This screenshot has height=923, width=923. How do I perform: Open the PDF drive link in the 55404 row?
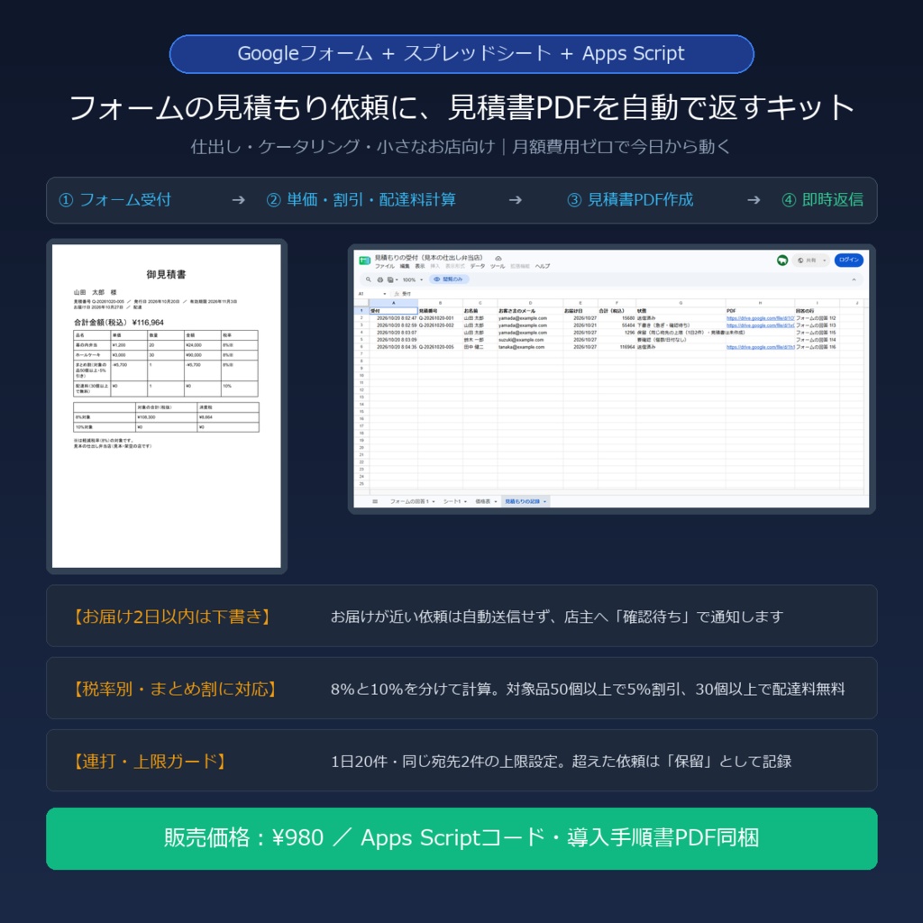[761, 325]
